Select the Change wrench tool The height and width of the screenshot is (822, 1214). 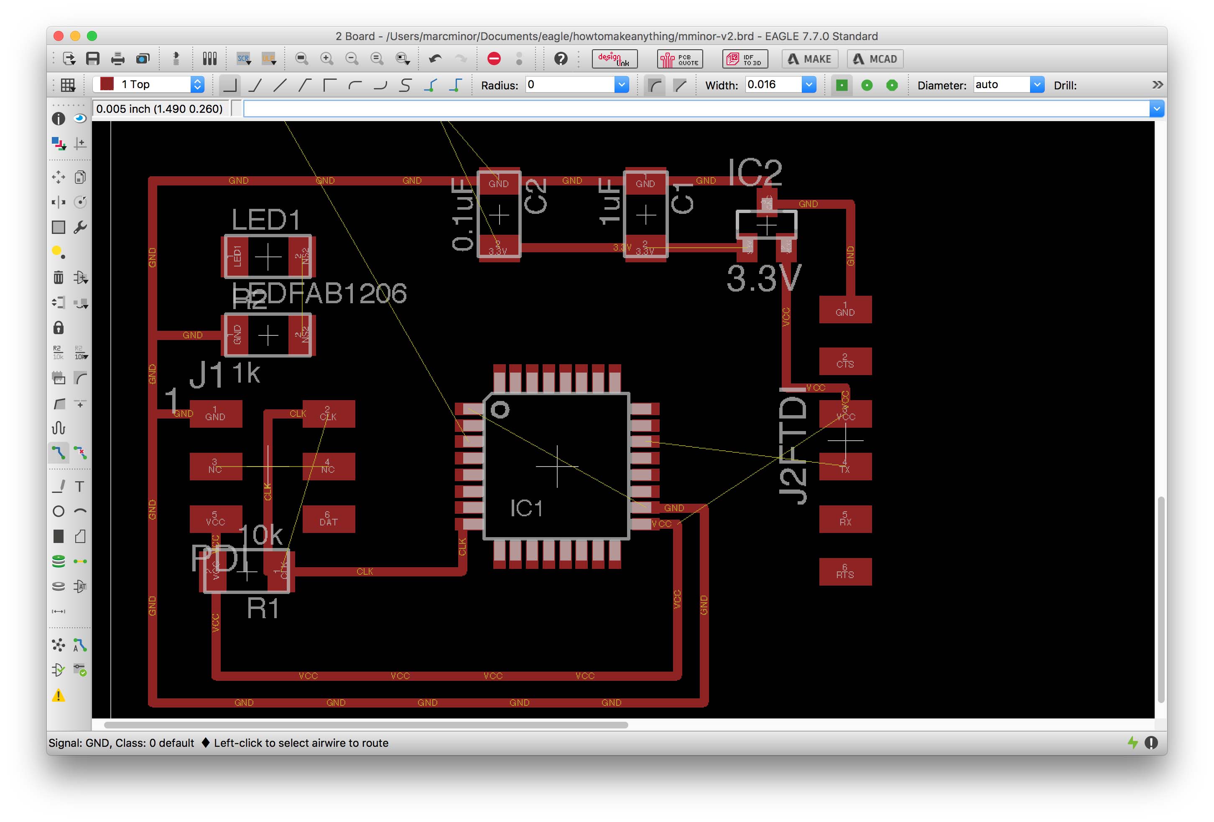coord(80,228)
